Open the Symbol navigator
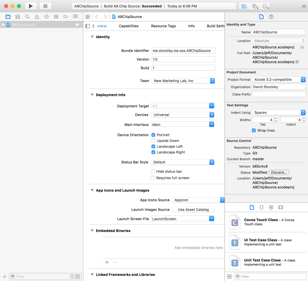The image size is (308, 281). click(x=18, y=17)
